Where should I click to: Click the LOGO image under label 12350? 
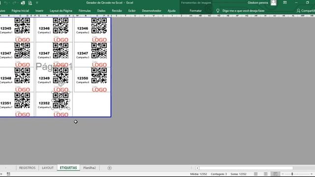point(99,89)
